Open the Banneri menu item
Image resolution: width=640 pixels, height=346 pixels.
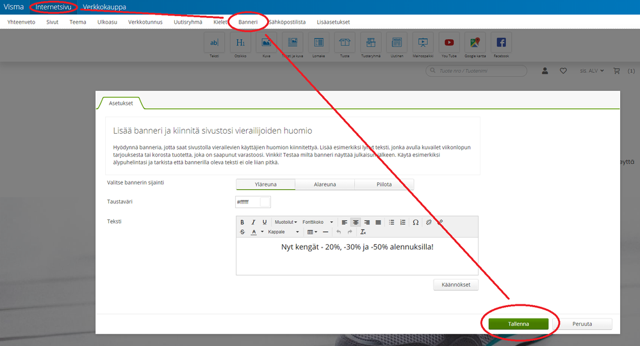pyautogui.click(x=248, y=22)
